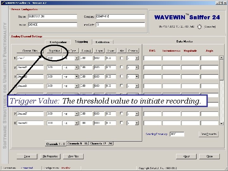Viewport: 228px width, 171px height.
Task: Click the status indicator icon beside Computer
Action: click(199, 27)
